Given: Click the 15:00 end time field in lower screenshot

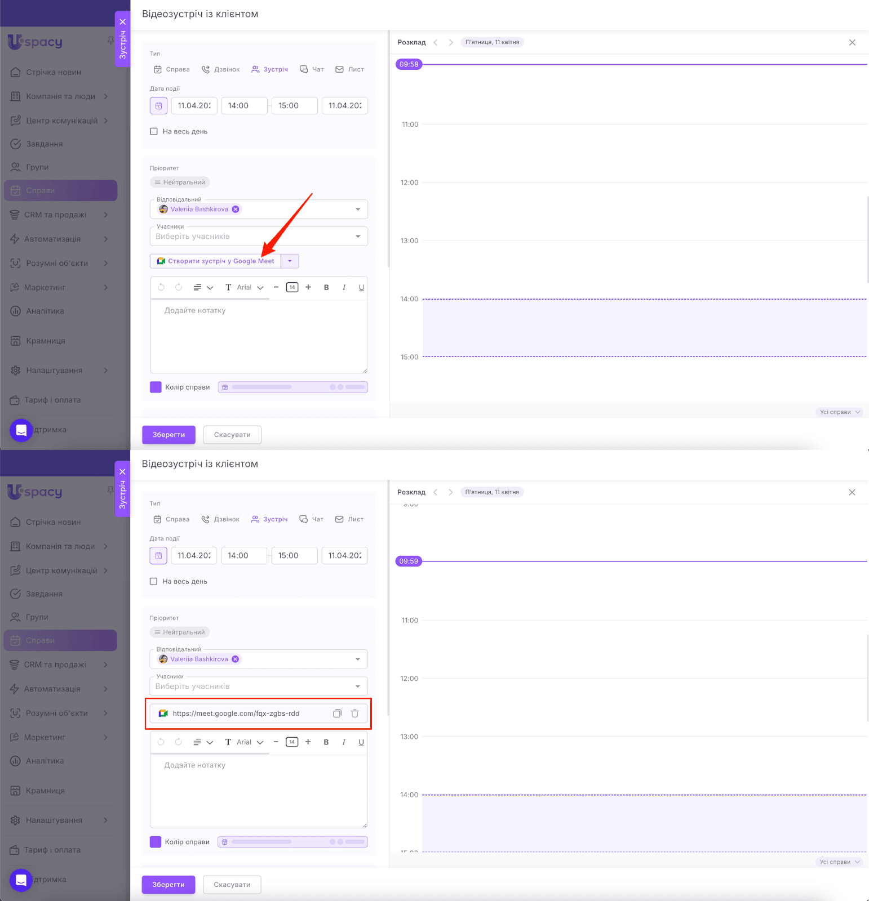Looking at the screenshot, I should pos(294,556).
